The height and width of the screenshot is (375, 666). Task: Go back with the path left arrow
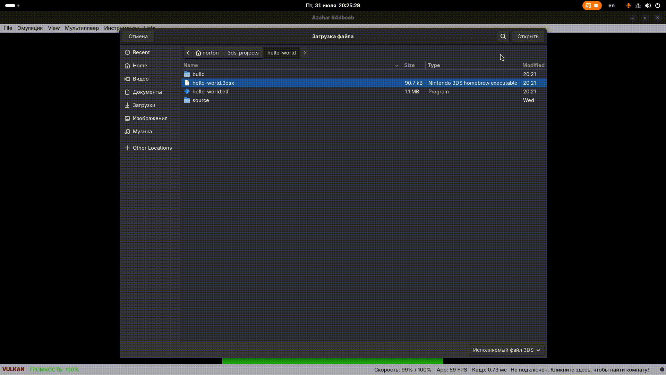pos(188,53)
